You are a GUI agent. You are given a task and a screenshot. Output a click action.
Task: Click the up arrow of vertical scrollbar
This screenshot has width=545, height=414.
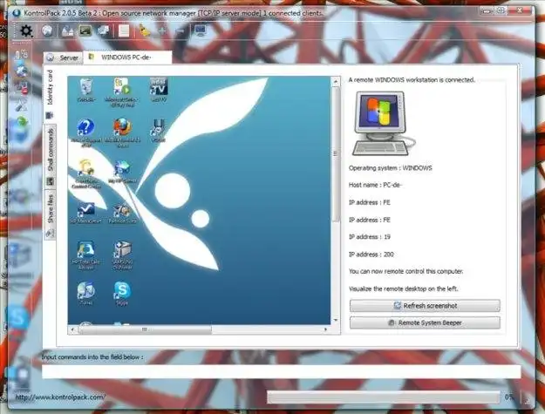336,82
